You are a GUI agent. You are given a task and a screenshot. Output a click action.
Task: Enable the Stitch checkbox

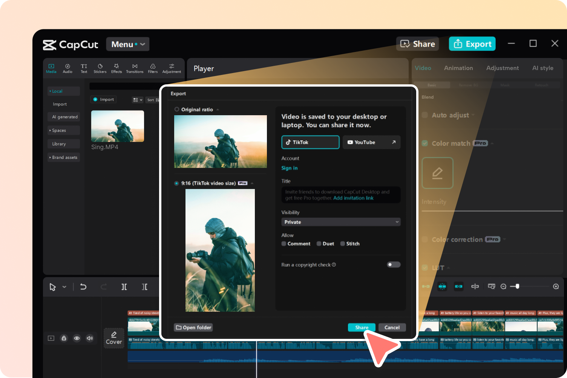coord(343,244)
